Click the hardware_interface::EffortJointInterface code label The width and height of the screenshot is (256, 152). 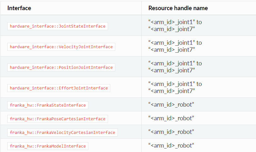tap(59, 88)
